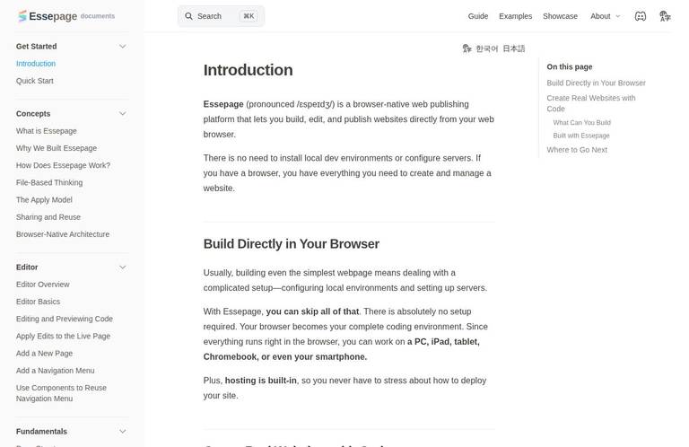The image size is (689, 447).
Task: Collapse the Get Started sidebar section
Action: (x=123, y=46)
